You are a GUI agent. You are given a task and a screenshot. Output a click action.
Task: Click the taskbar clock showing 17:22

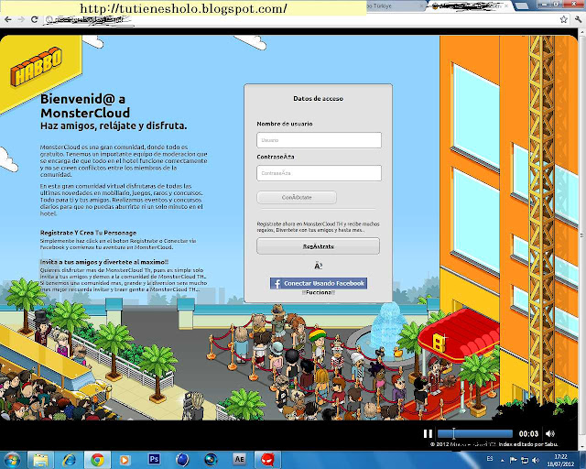click(560, 461)
